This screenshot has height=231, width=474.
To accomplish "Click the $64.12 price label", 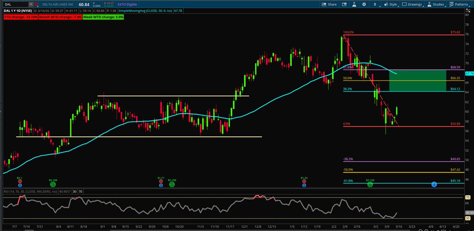I will [x=456, y=89].
